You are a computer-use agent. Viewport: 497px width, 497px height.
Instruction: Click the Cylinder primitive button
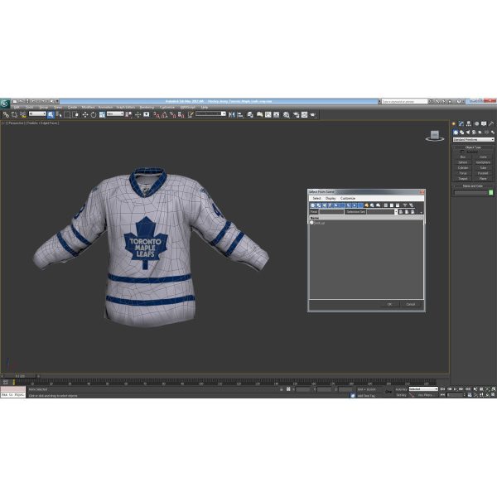point(463,167)
